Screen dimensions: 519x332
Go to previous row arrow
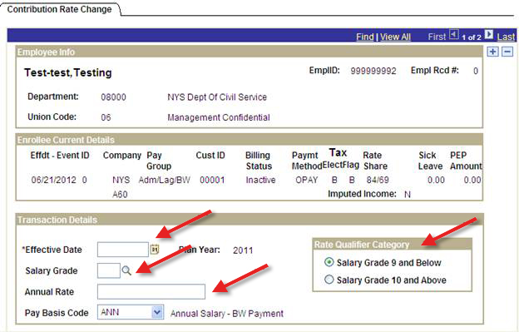(454, 34)
